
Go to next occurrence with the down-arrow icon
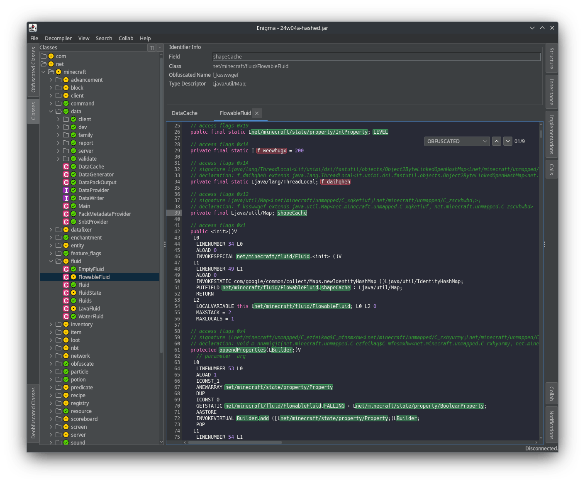click(507, 141)
